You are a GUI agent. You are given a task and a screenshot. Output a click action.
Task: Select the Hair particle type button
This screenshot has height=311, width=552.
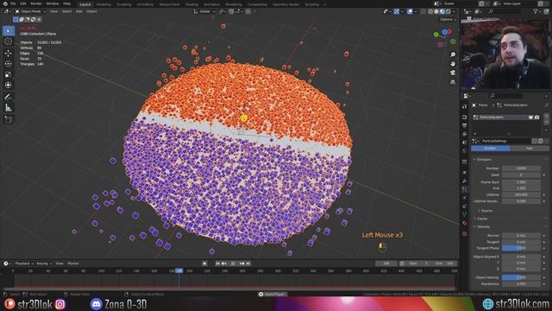(529, 149)
